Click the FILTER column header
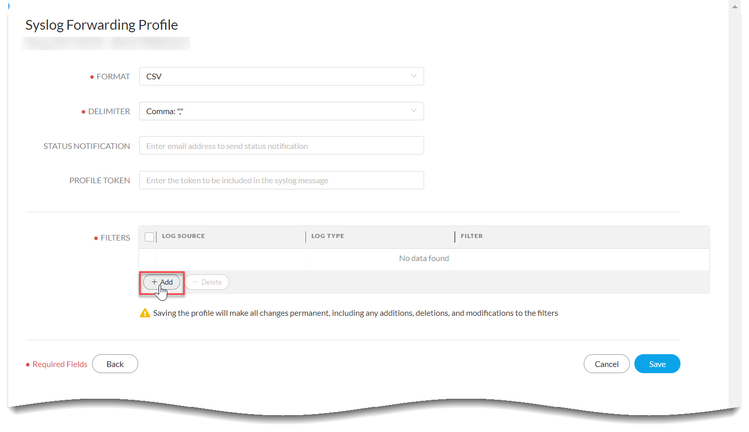Screen dimensions: 749x432 [x=471, y=236]
